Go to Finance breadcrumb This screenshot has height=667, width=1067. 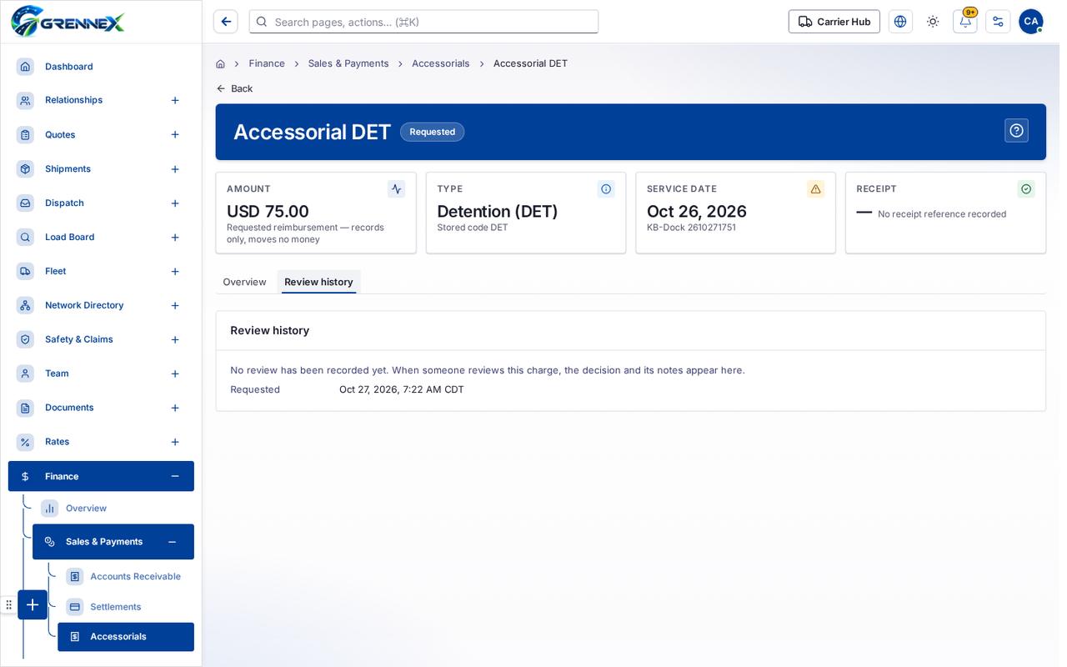[x=267, y=63]
